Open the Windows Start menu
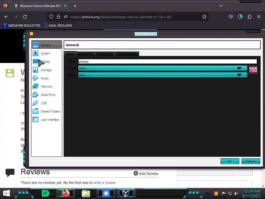Screen dimensions: 265x199 click(x=6, y=193)
